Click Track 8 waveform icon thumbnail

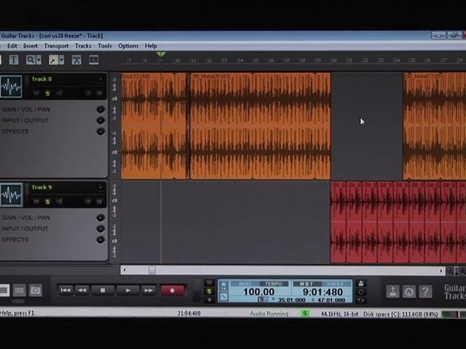pos(11,86)
